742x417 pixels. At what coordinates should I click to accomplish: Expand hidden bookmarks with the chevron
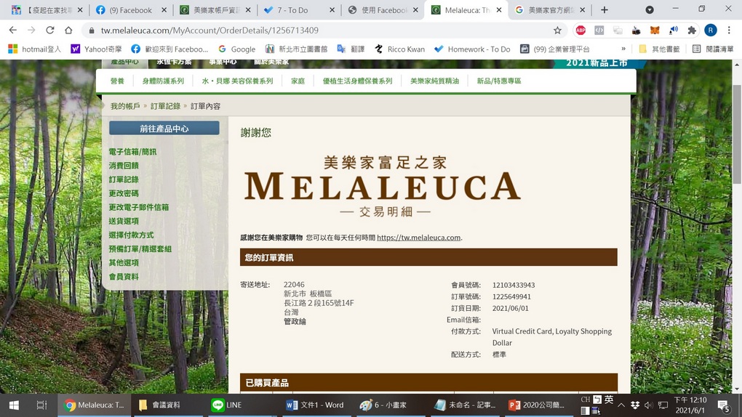623,49
